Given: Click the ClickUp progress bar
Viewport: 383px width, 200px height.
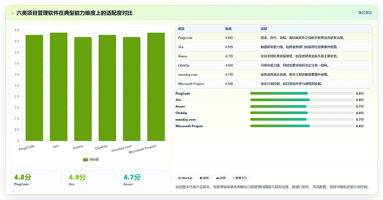Looking at the screenshot, I should pyautogui.click(x=302, y=113).
